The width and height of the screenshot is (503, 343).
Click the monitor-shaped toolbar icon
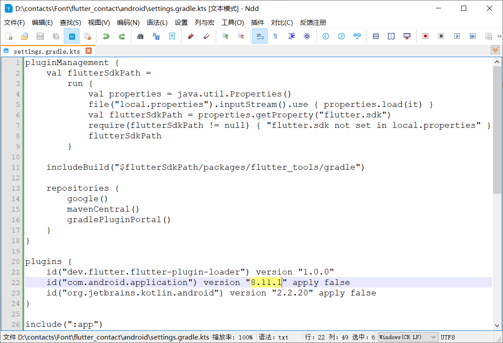pyautogui.click(x=407, y=36)
